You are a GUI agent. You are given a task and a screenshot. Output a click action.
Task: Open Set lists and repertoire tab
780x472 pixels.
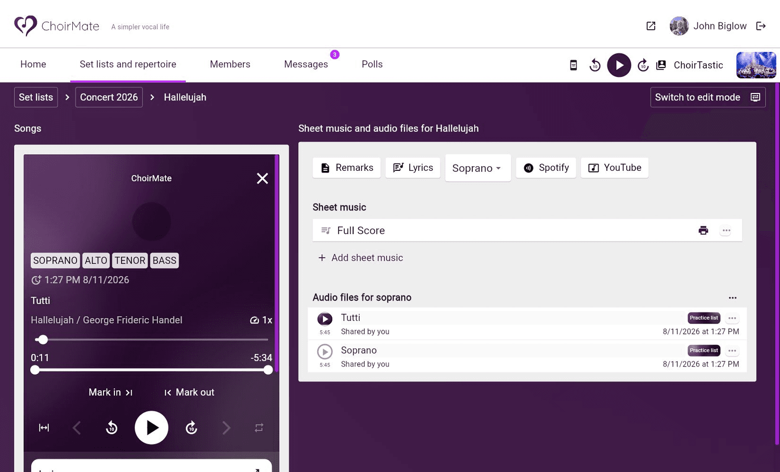(128, 64)
